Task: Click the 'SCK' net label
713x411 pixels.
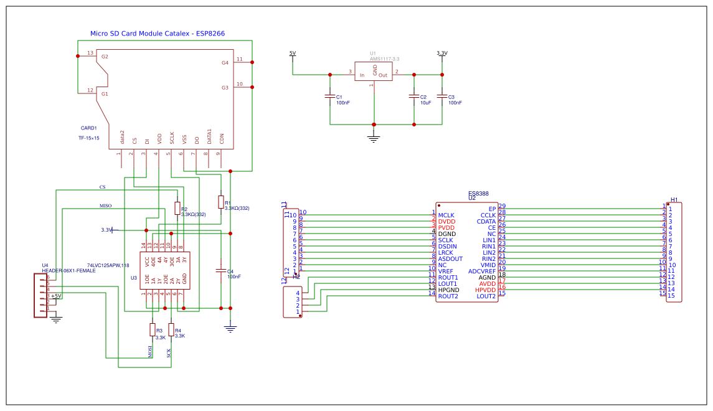Action: point(169,353)
